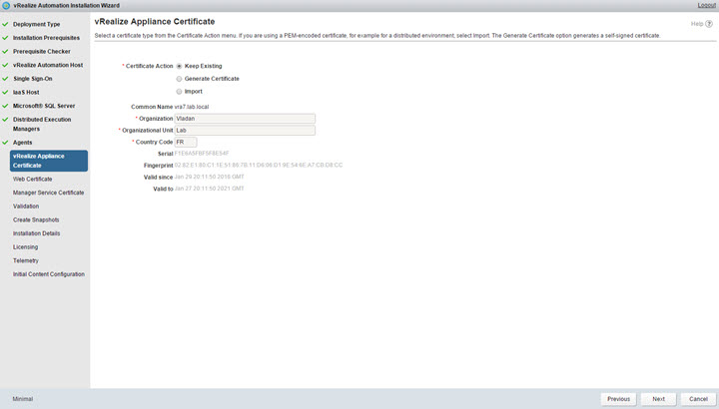The width and height of the screenshot is (719, 409).
Task: Click the Agents green checkmark
Action: [5, 143]
